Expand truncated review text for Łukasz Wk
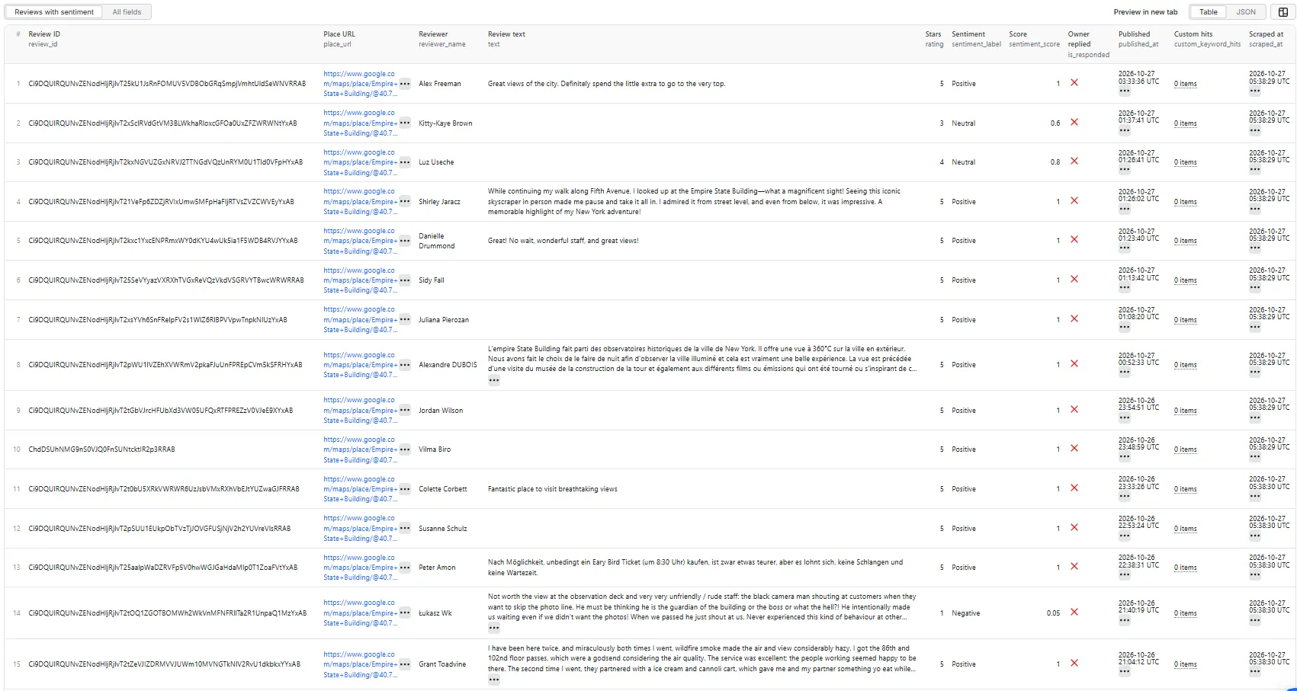1297x691 pixels. (494, 629)
